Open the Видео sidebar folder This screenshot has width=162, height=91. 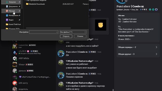point(11,20)
